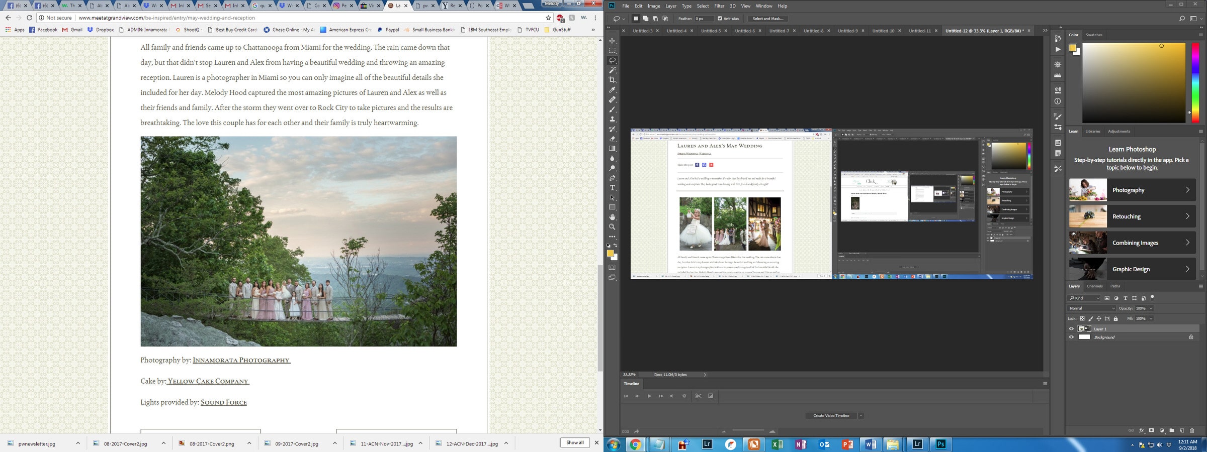This screenshot has width=1207, height=452.
Task: Pick the Eyedropper tool
Action: pos(612,90)
